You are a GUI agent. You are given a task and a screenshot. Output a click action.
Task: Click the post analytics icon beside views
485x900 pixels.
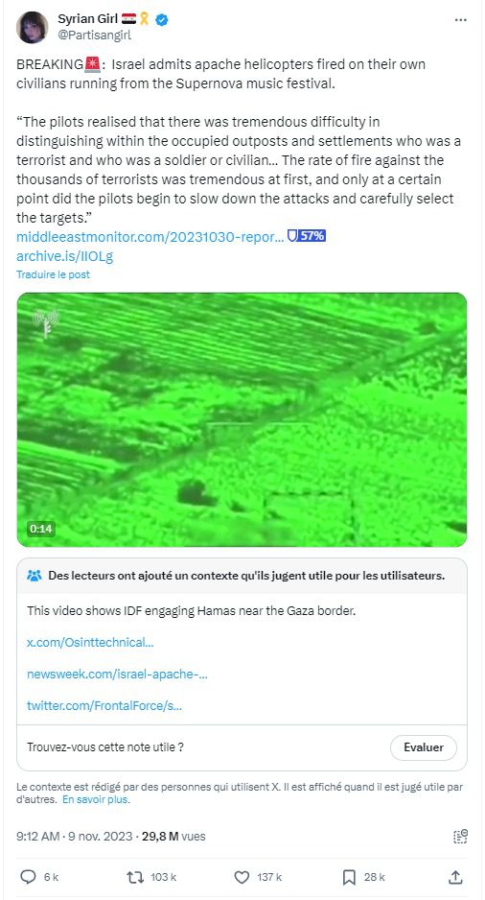click(x=460, y=837)
